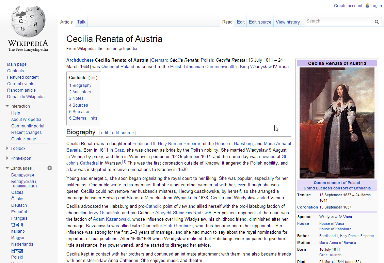Open Adam Kazanowski link
The height and width of the screenshot is (263, 384).
pos(111,219)
